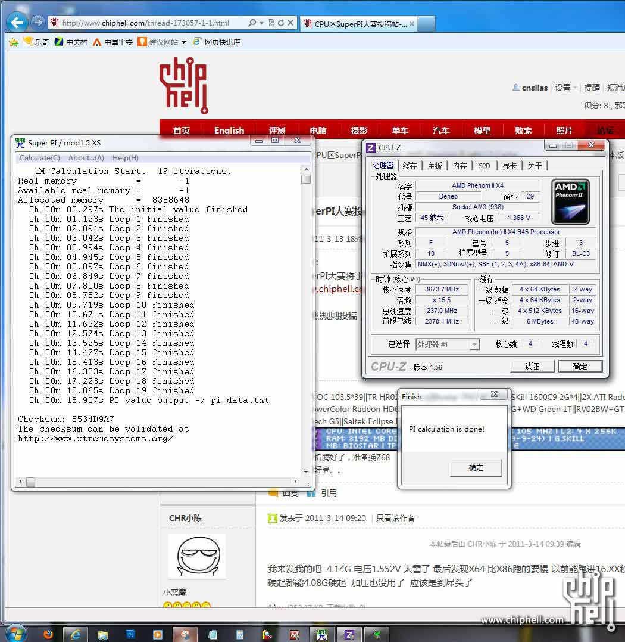625x642 pixels.
Task: Switch to the 缓存 tab in CPU-Z
Action: (410, 165)
